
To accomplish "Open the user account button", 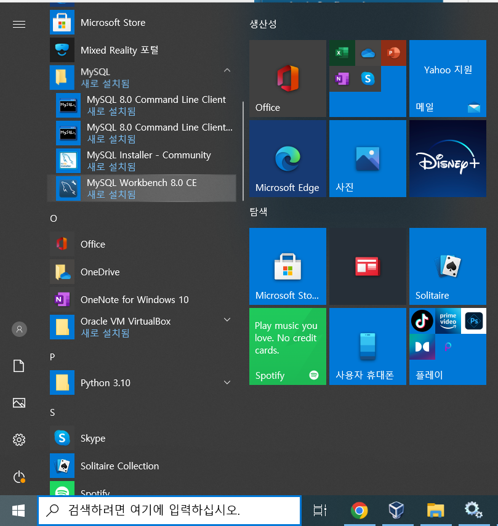I will coord(19,329).
